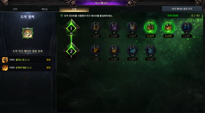205x113 pixels.
Task: Select the human silhouette 4P skill node
Action: point(96,27)
